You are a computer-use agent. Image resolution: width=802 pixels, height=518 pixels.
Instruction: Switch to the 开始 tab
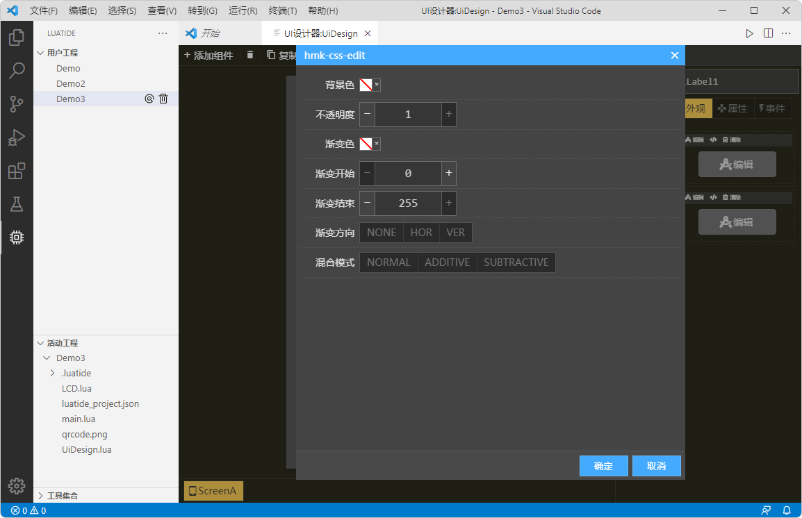220,33
